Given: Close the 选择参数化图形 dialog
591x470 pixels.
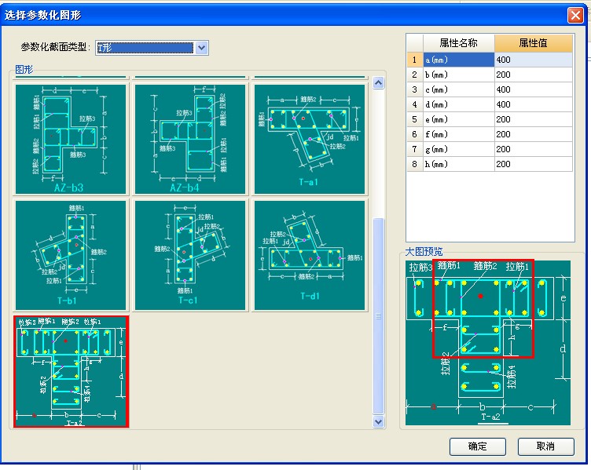Looking at the screenshot, I should pyautogui.click(x=575, y=16).
